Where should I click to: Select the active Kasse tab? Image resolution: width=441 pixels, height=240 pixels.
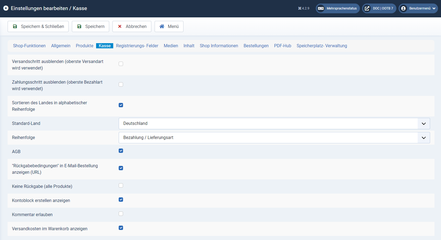[105, 46]
